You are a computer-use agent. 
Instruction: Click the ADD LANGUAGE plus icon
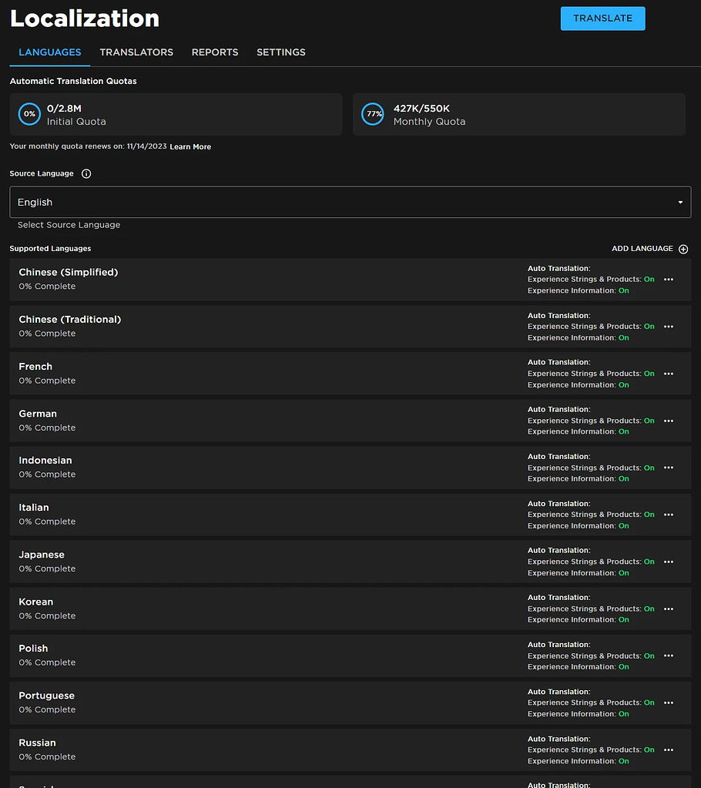click(683, 249)
